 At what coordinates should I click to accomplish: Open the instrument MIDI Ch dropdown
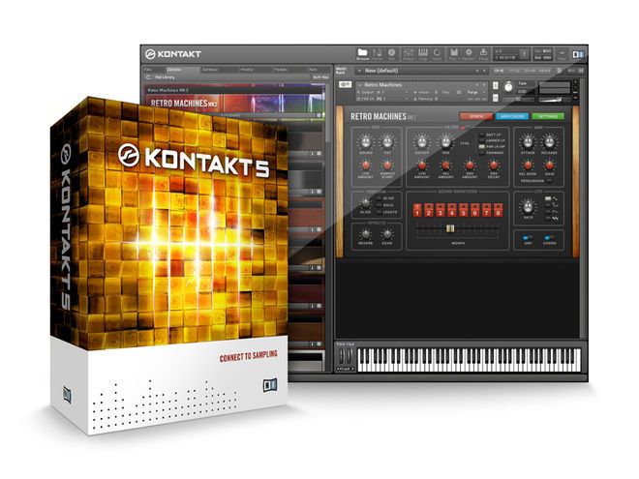coord(382,99)
